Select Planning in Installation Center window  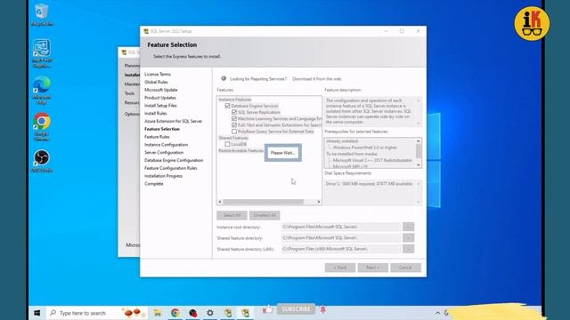[132, 66]
